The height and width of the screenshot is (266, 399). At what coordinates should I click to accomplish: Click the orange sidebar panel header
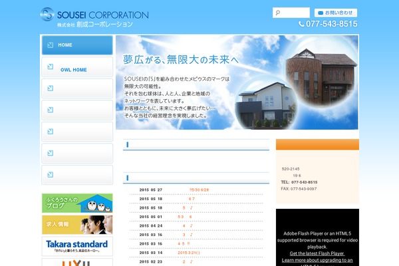317,144
